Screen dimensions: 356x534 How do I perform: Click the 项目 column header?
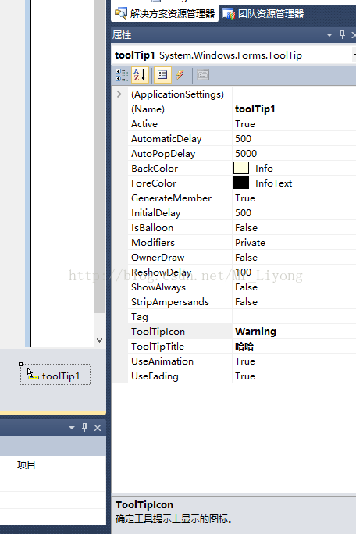click(27, 465)
